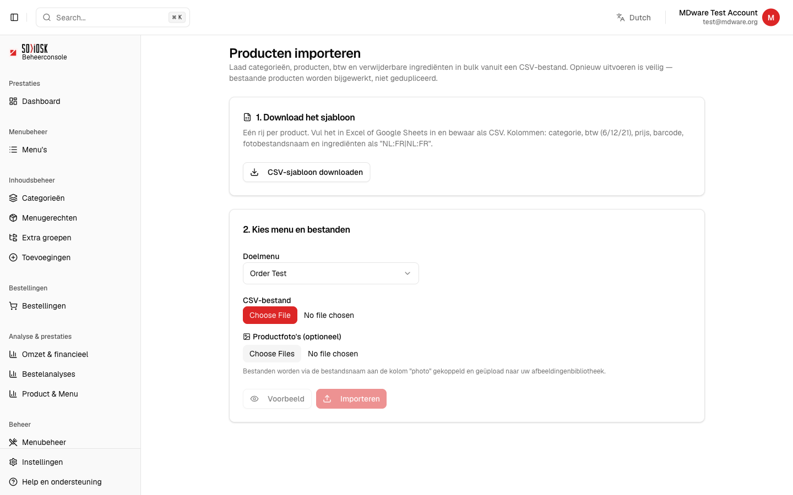Open Menugerechten in sidebar
This screenshot has width=793, height=495.
(70, 218)
